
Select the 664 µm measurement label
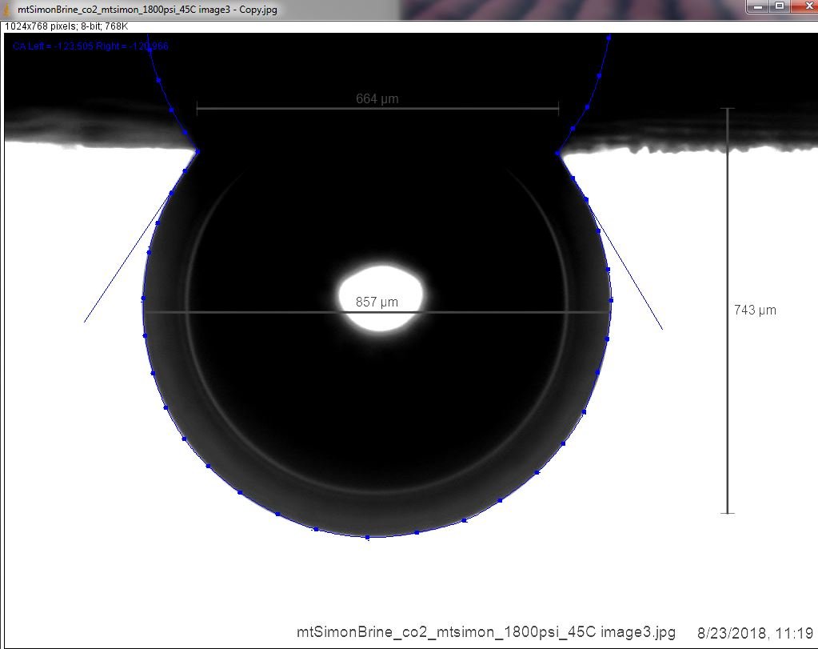coord(377,98)
